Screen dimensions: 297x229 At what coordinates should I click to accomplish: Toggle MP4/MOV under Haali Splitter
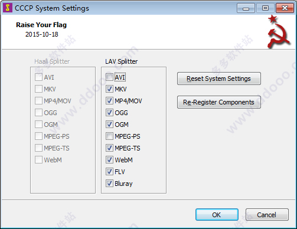tap(38, 101)
